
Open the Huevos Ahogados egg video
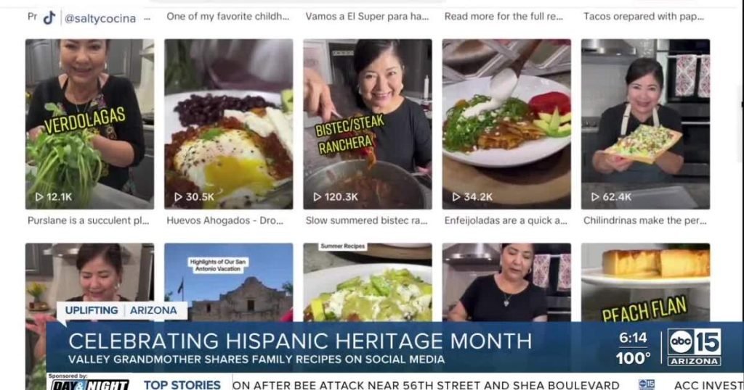(229, 124)
